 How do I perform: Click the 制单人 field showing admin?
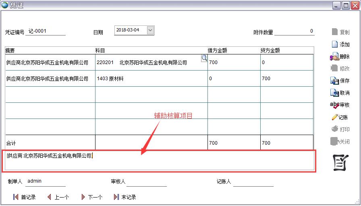coord(45,181)
